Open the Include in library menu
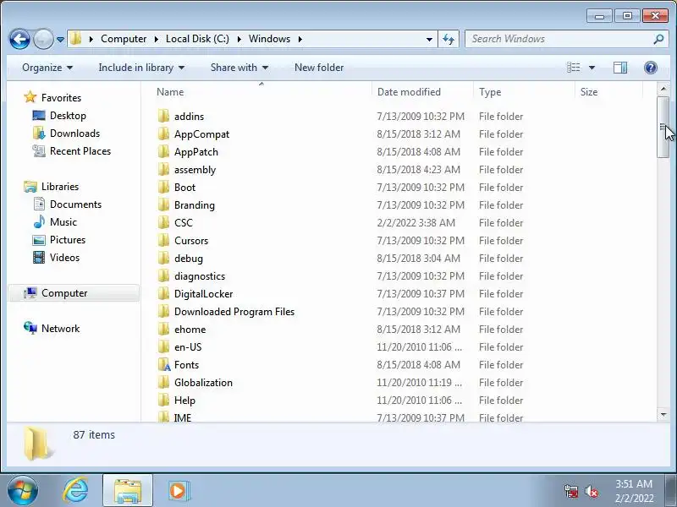This screenshot has height=507, width=677. click(x=141, y=68)
